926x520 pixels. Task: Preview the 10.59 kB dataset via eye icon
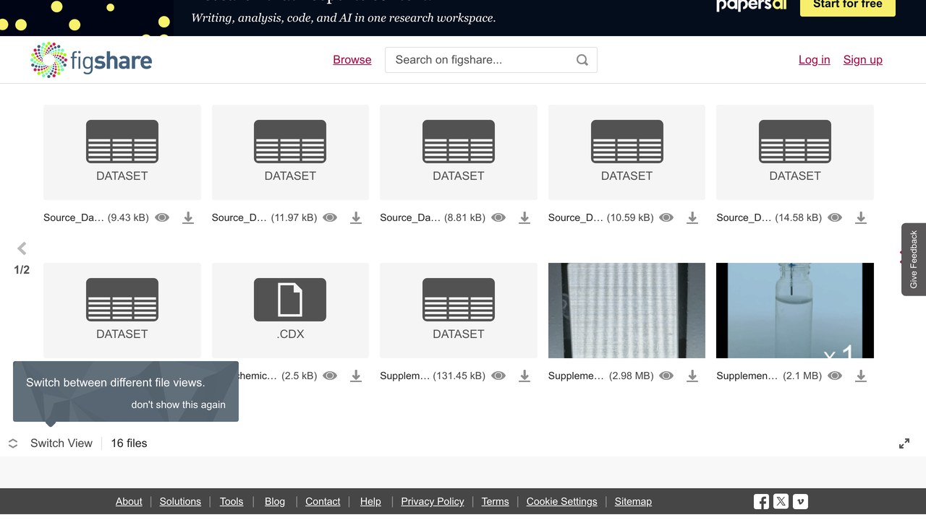tap(666, 217)
